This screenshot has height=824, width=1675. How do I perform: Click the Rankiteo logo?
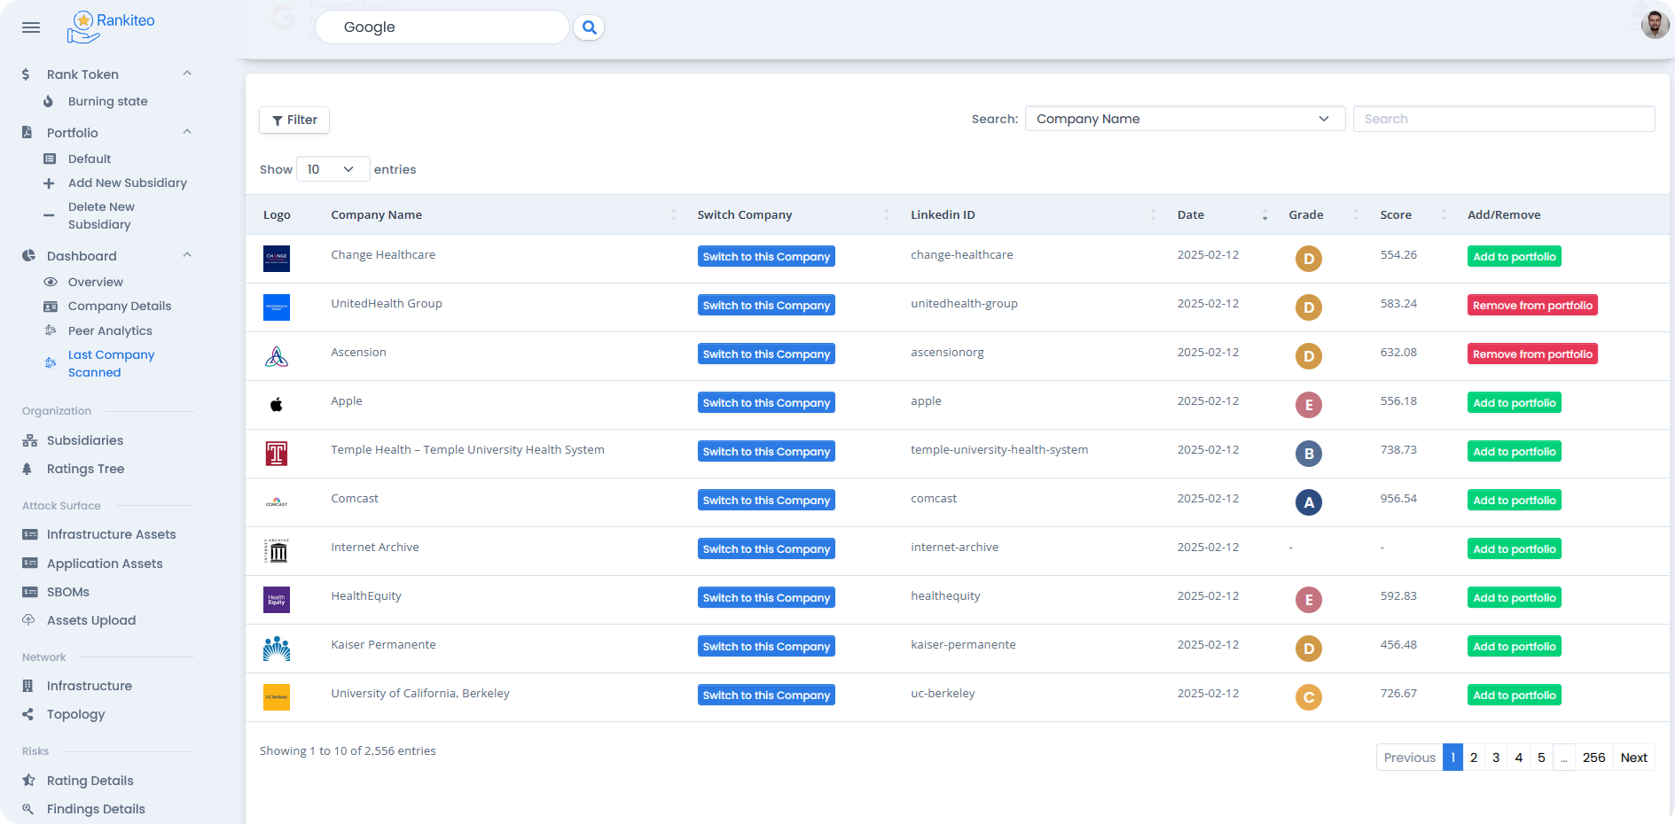(111, 27)
